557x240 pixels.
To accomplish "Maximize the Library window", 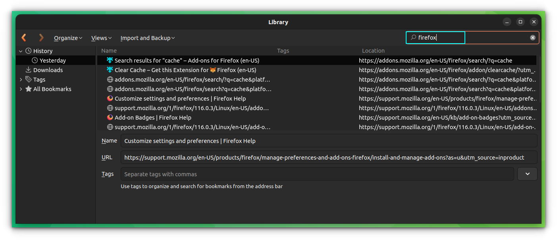I will click(520, 22).
